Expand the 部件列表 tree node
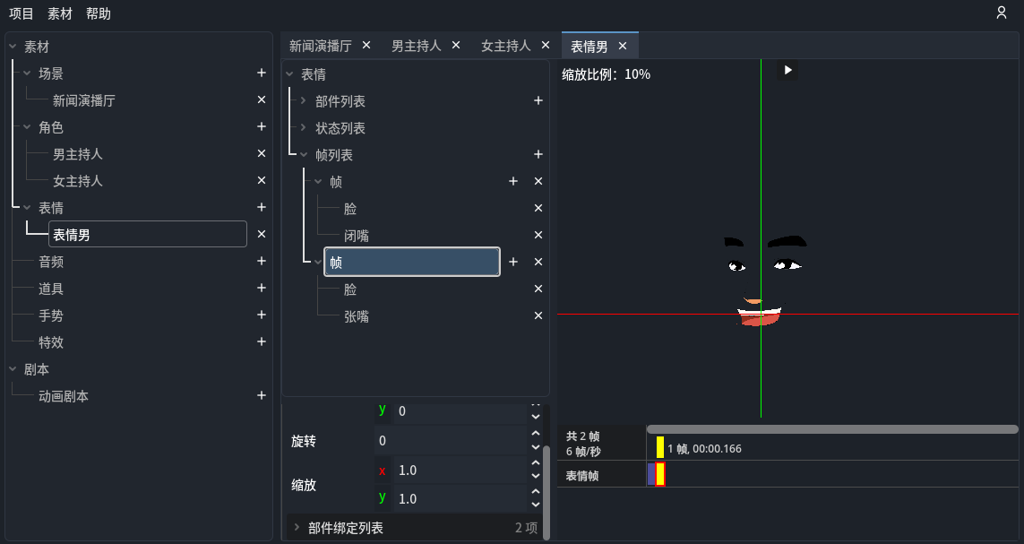Screen dimensions: 1024x544 click(304, 101)
